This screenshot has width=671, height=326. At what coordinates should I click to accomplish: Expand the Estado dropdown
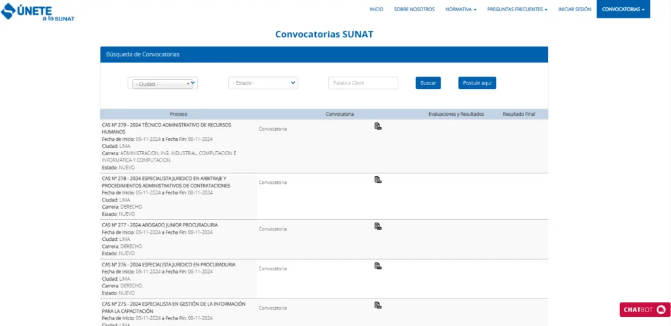263,83
